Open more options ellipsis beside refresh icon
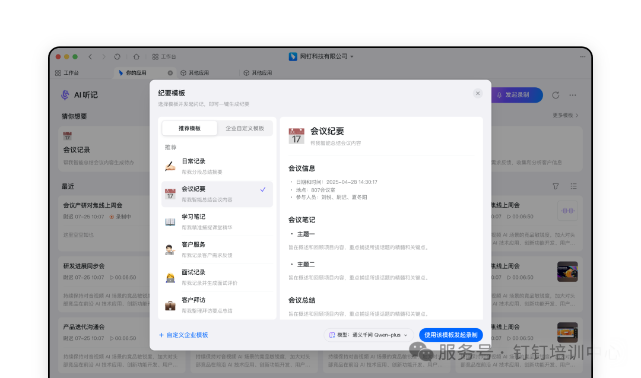This screenshot has width=641, height=378. pyautogui.click(x=573, y=95)
